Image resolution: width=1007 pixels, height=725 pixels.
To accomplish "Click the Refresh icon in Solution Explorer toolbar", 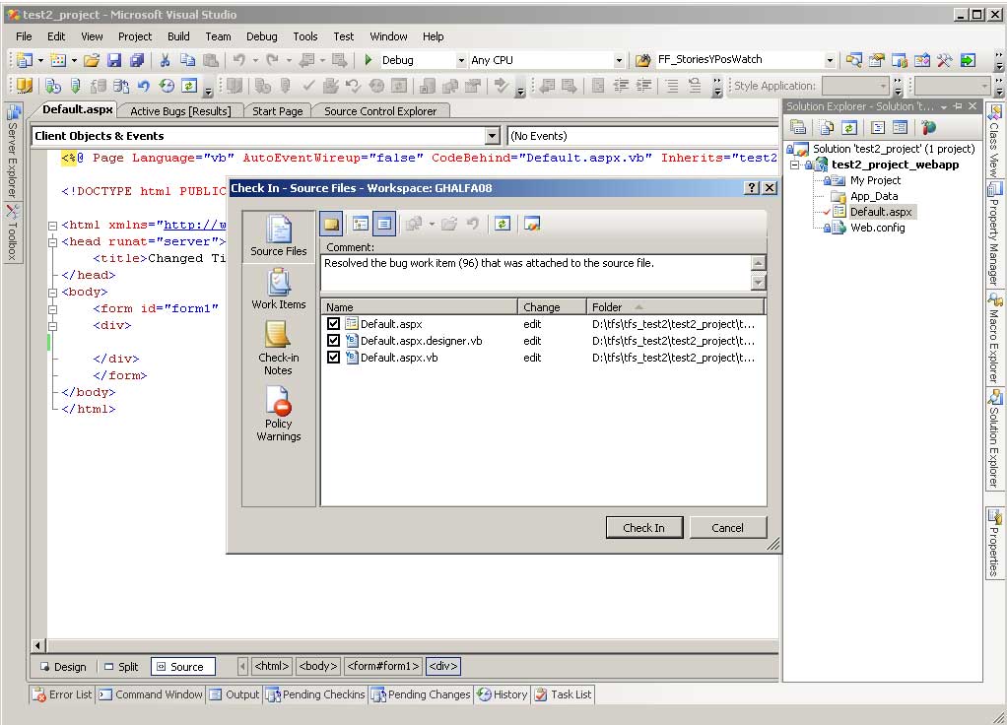I will (x=849, y=127).
